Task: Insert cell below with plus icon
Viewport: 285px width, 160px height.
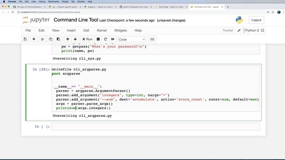Action: click(x=34, y=39)
